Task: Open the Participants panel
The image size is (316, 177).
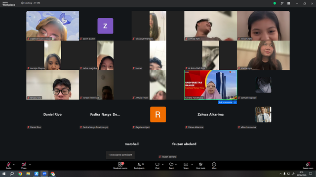Action: pyautogui.click(x=139, y=166)
